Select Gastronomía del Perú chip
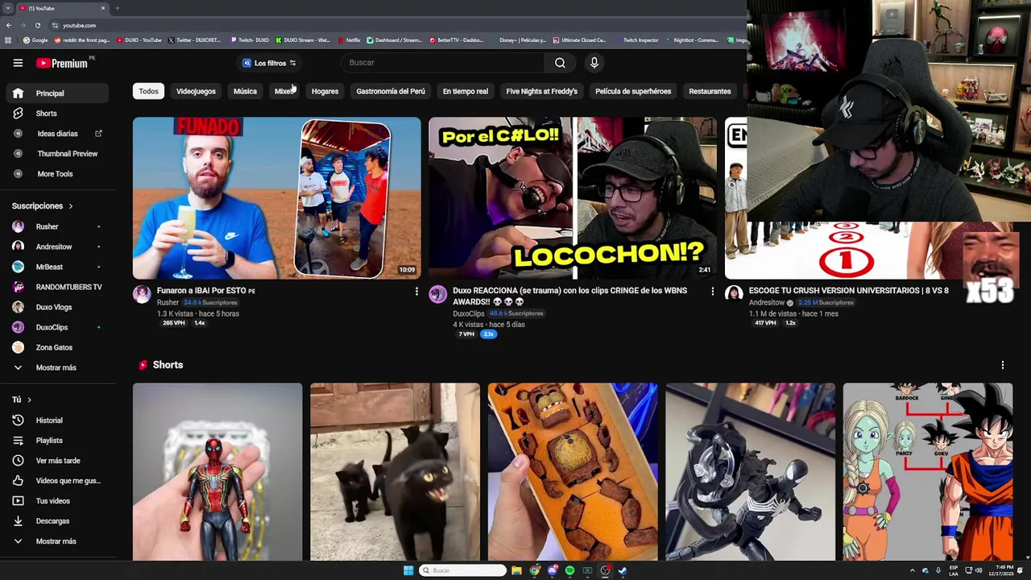 [391, 92]
